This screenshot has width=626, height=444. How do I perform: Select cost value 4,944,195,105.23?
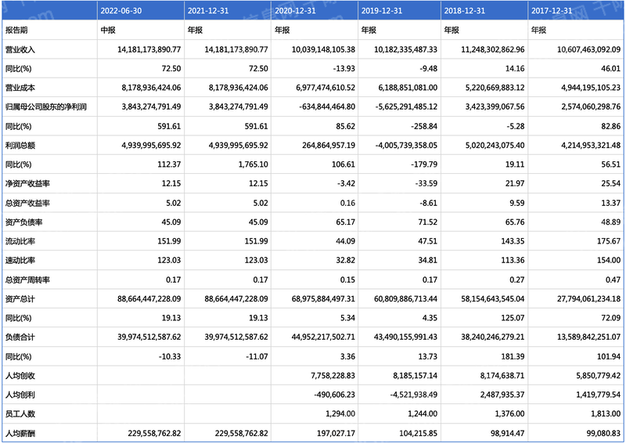click(x=591, y=88)
